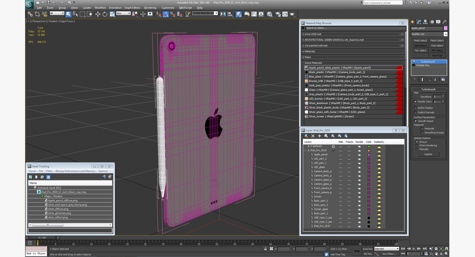Click the Update button

coord(428,154)
